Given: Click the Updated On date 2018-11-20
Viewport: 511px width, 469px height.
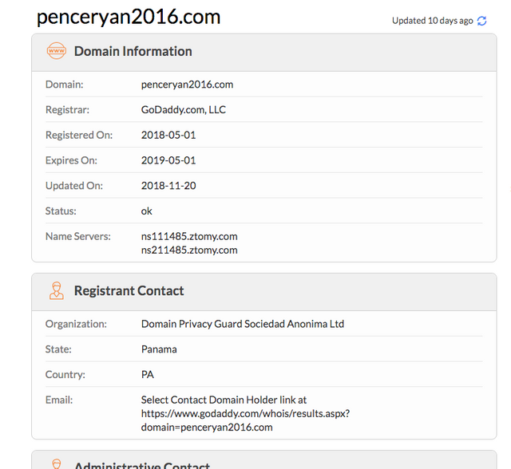Looking at the screenshot, I should point(168,186).
